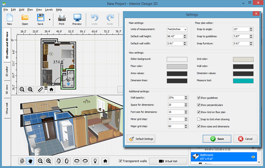Image resolution: width=265 pixels, height=168 pixels.
Task: Open the Help menu
Action: tap(59, 10)
